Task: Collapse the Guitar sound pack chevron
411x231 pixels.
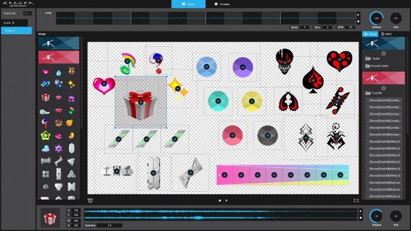Action: [383, 54]
